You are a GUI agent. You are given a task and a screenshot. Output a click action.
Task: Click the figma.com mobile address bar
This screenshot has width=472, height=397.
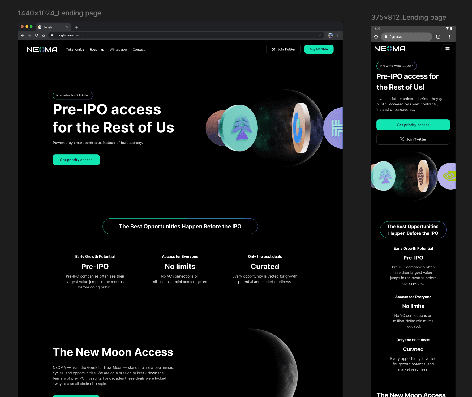coord(407,36)
